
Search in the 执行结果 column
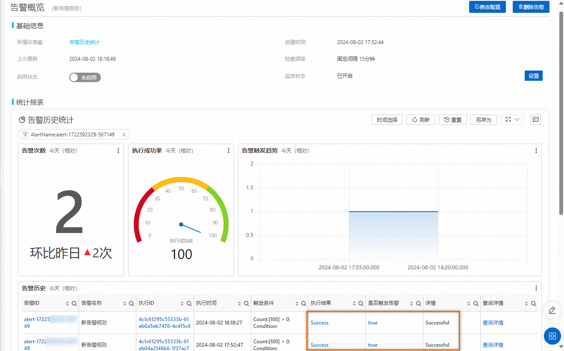(x=361, y=303)
